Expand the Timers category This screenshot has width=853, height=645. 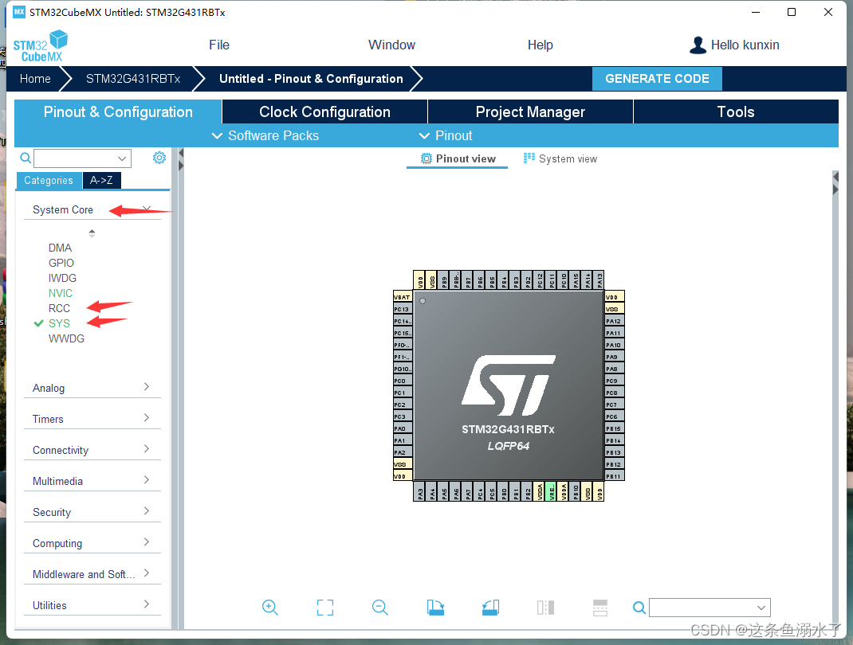[47, 418]
